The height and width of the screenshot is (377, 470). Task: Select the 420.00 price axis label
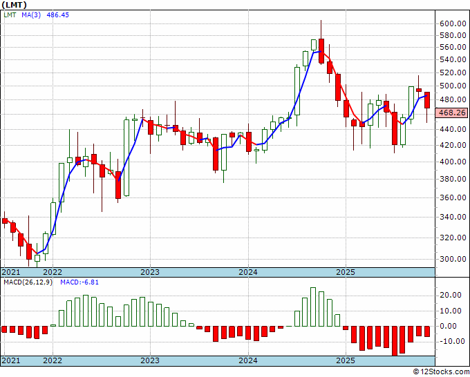453,145
